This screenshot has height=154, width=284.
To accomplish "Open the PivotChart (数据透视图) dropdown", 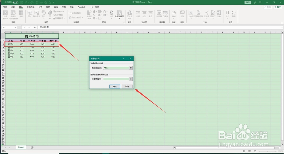I will [x=119, y=18].
